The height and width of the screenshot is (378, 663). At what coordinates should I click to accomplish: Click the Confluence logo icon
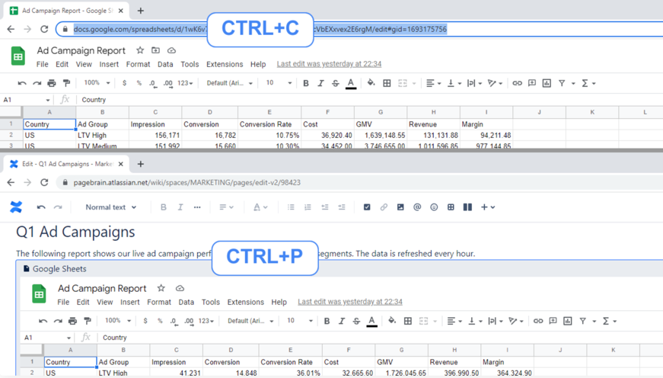[x=16, y=207]
